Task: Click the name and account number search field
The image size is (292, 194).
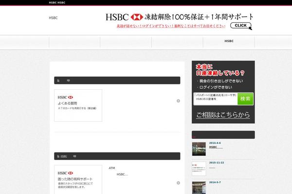Action: [x=216, y=99]
